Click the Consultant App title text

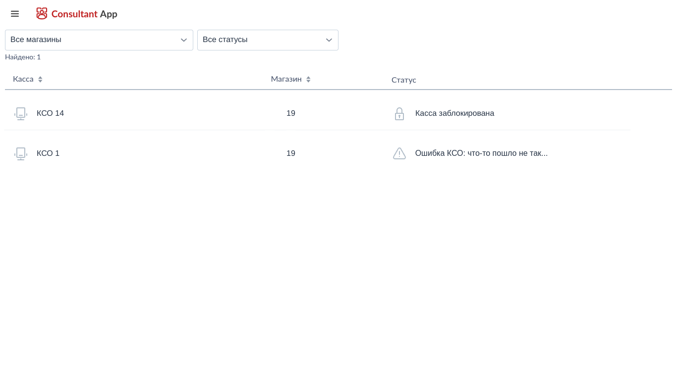[84, 14]
